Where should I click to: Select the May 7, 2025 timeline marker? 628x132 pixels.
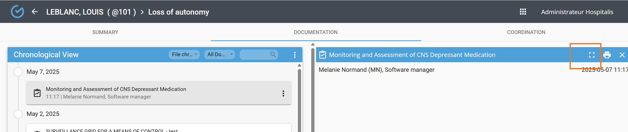[x=18, y=72]
